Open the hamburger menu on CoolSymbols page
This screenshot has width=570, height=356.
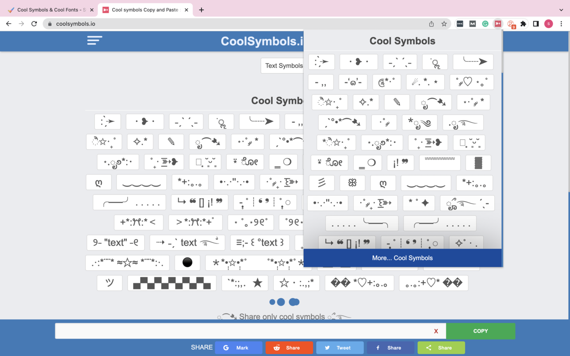click(x=95, y=40)
